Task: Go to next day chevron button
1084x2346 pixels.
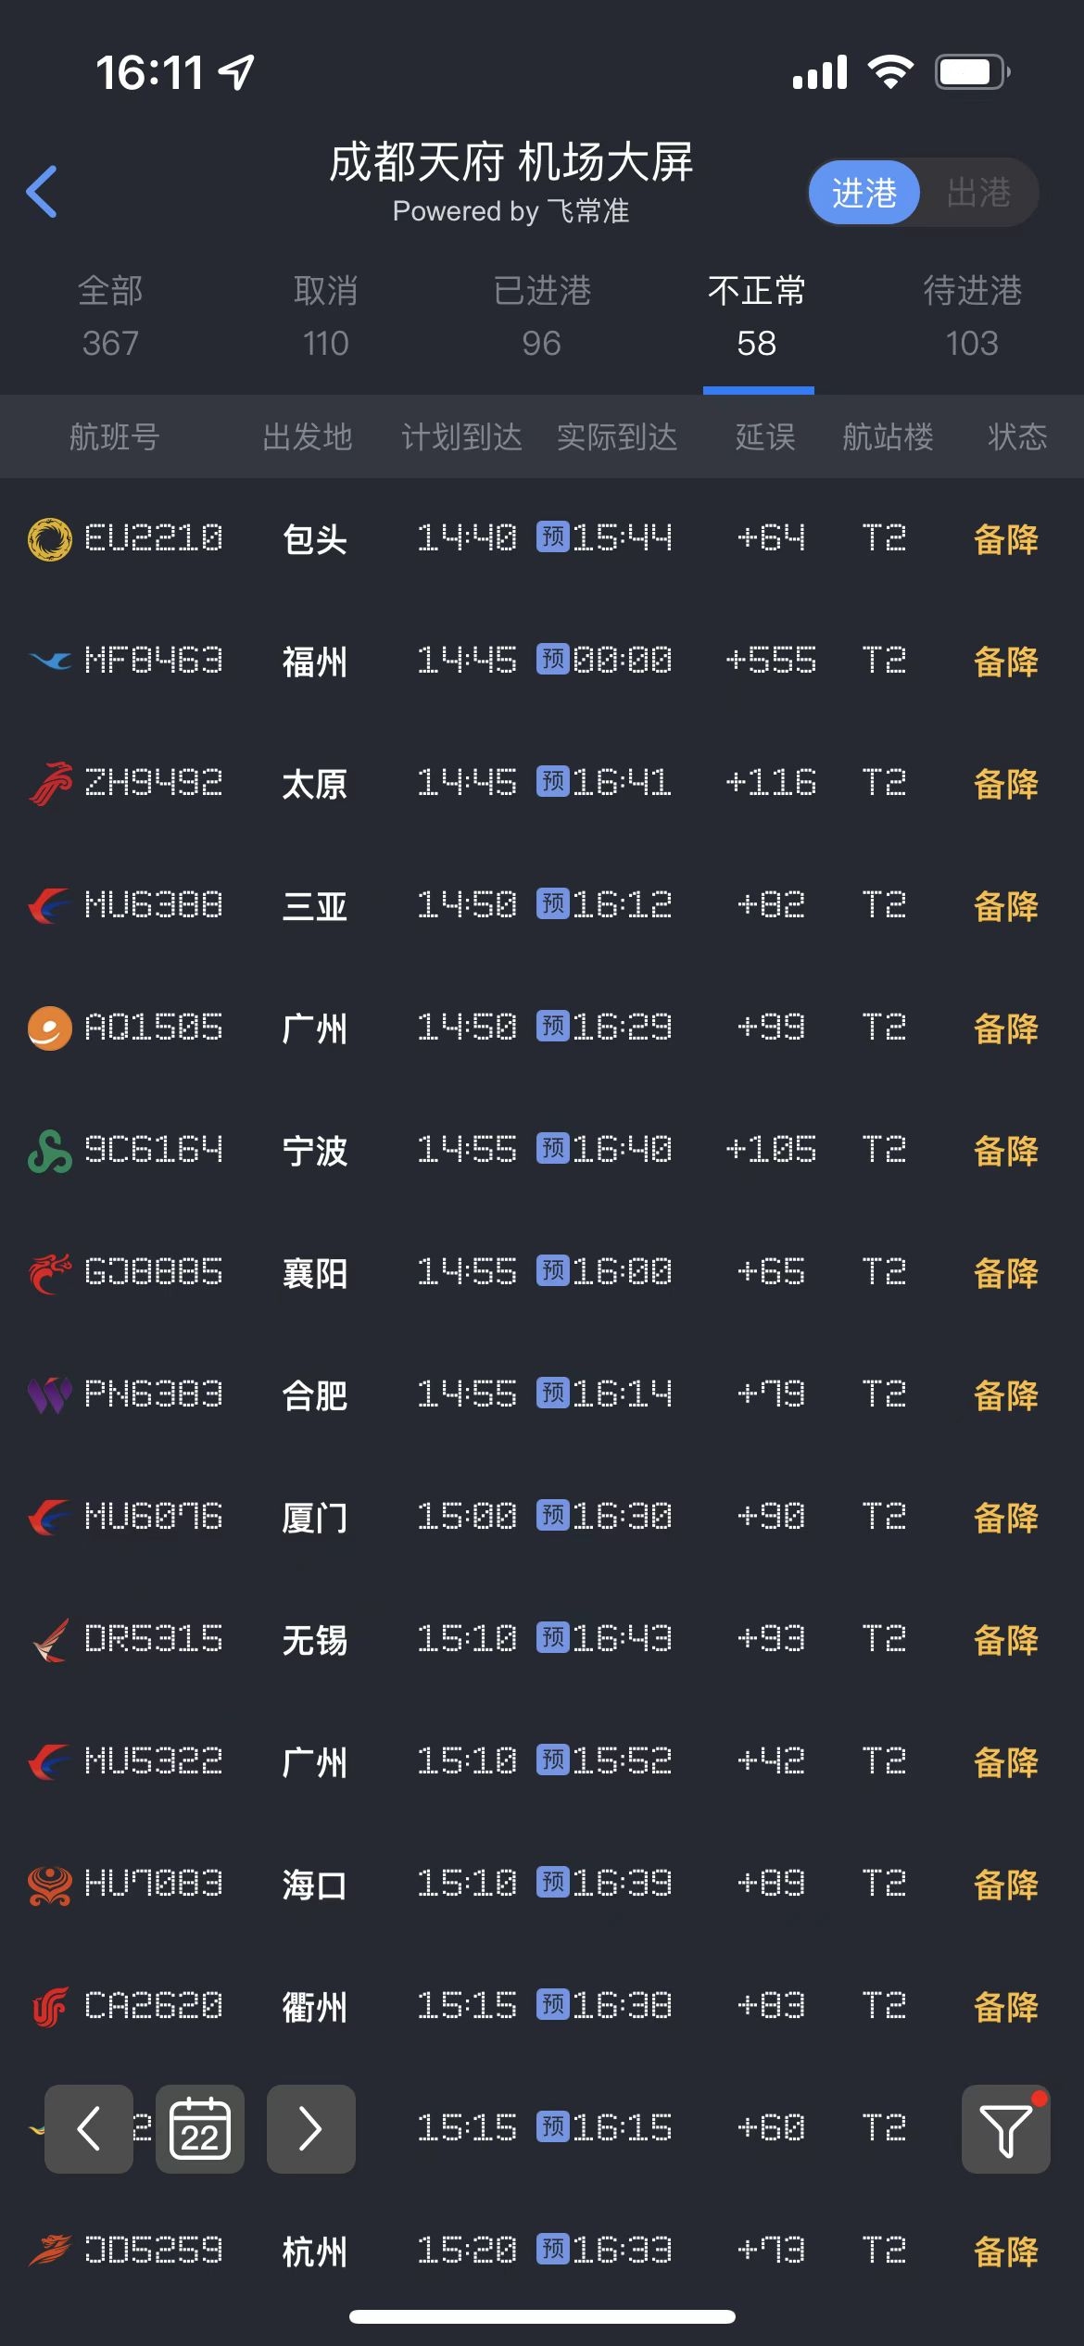Action: click(311, 2129)
